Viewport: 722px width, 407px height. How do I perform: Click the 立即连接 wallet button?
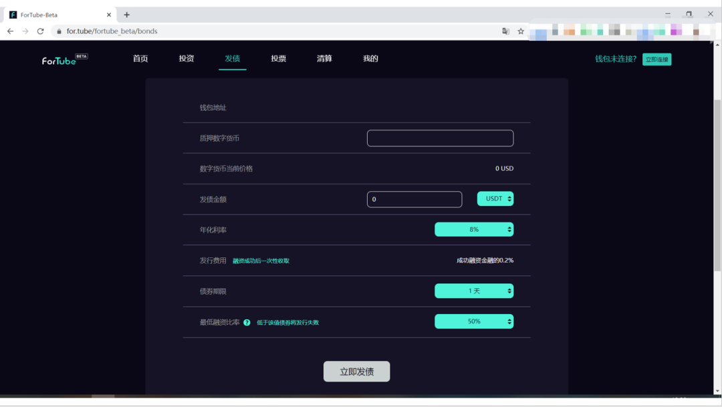pyautogui.click(x=656, y=59)
